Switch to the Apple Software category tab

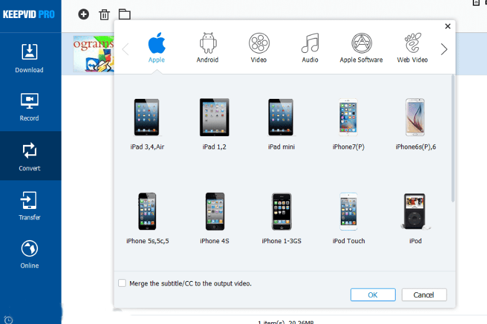(x=361, y=48)
